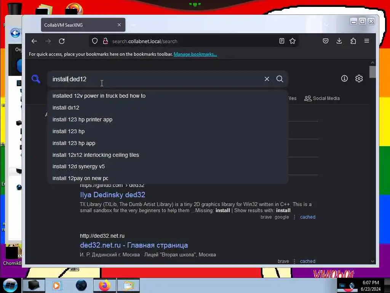Open the Extensions puzzle icon
Image resolution: width=390 pixels, height=293 pixels.
353,41
